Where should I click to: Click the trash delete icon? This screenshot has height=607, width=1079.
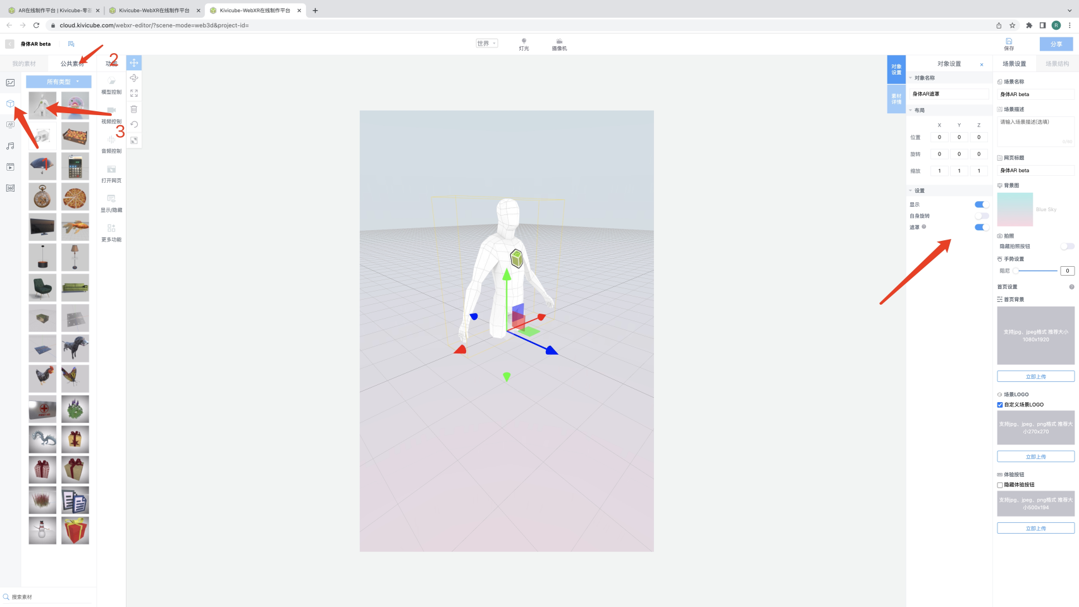134,109
